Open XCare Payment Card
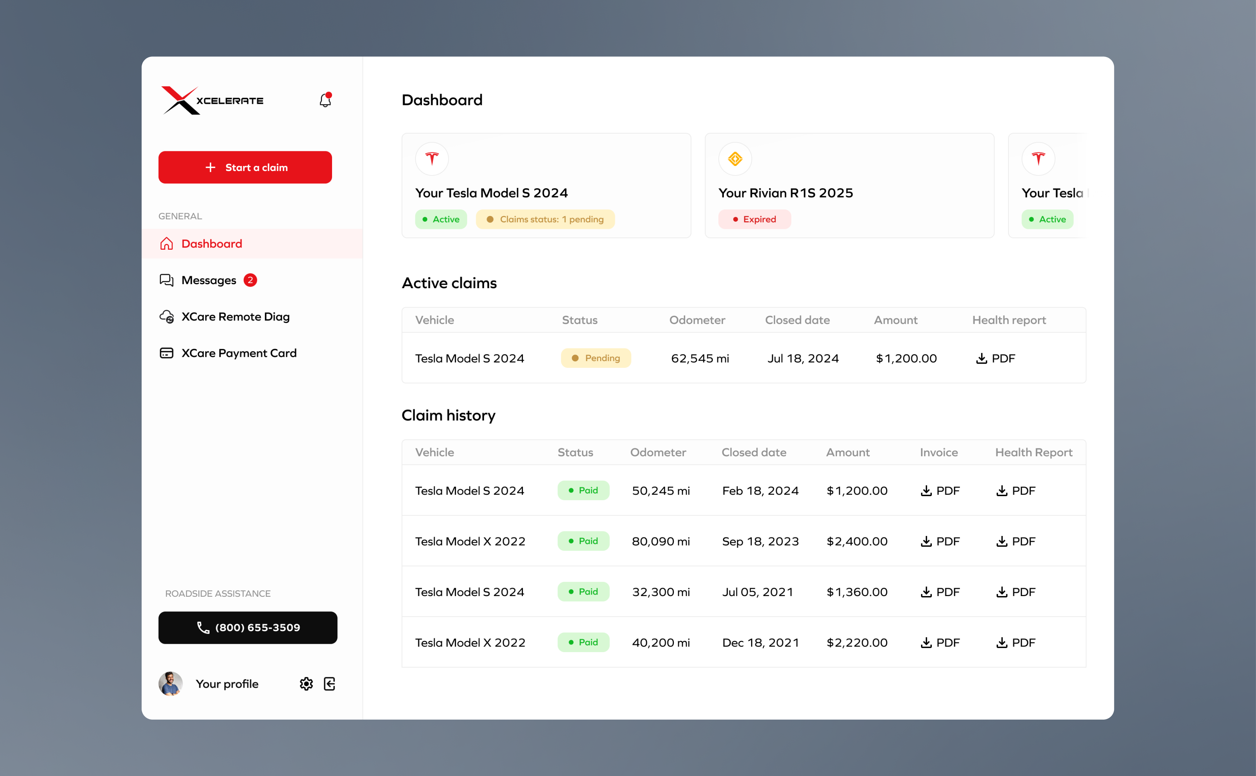The width and height of the screenshot is (1256, 776). coord(229,353)
